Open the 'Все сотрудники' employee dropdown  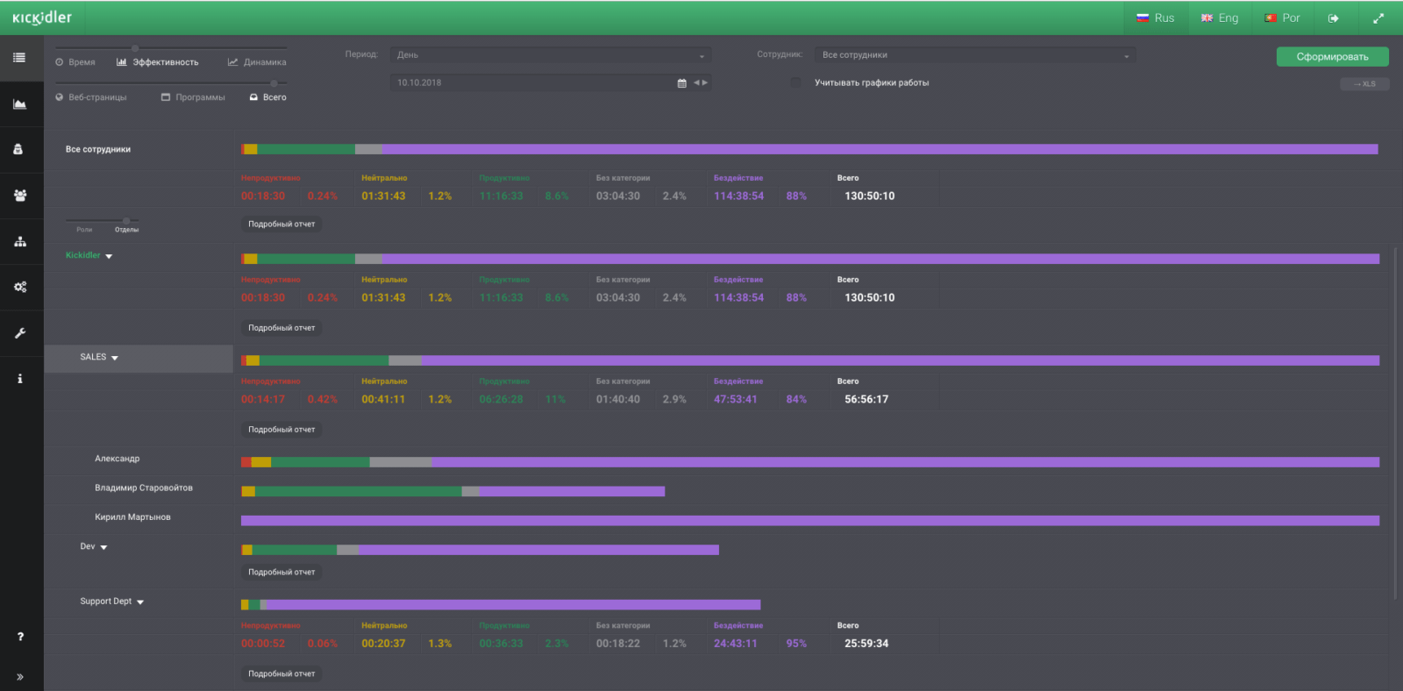[974, 55]
